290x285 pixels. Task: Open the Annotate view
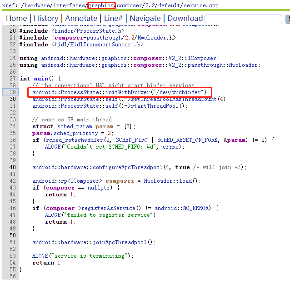pos(81,18)
